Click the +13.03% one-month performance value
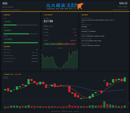Viewport: 130px width, 113px height. (8, 39)
